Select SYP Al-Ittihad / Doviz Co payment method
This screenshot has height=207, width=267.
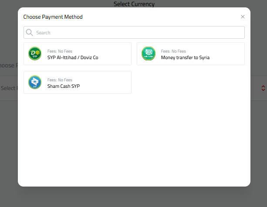tap(78, 53)
